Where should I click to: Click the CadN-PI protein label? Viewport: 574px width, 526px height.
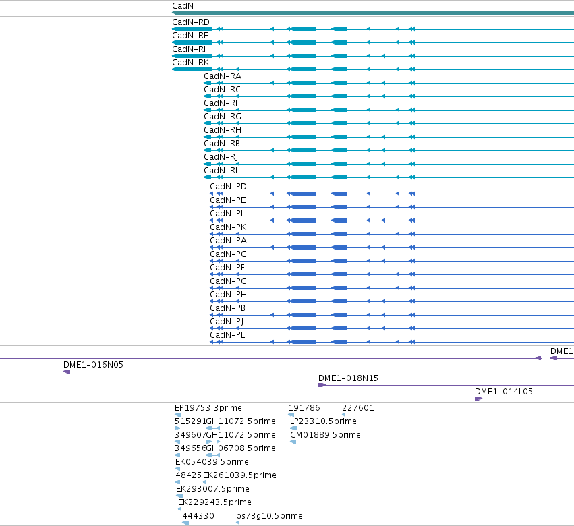[x=226, y=214]
